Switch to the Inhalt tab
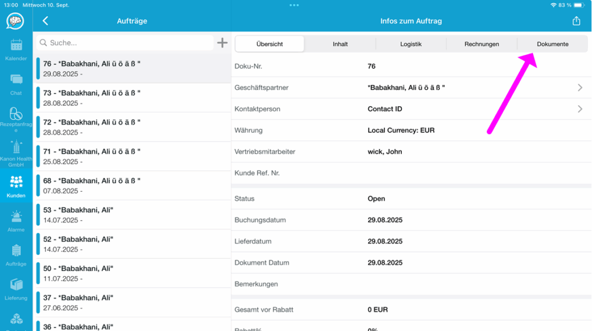 (x=340, y=44)
